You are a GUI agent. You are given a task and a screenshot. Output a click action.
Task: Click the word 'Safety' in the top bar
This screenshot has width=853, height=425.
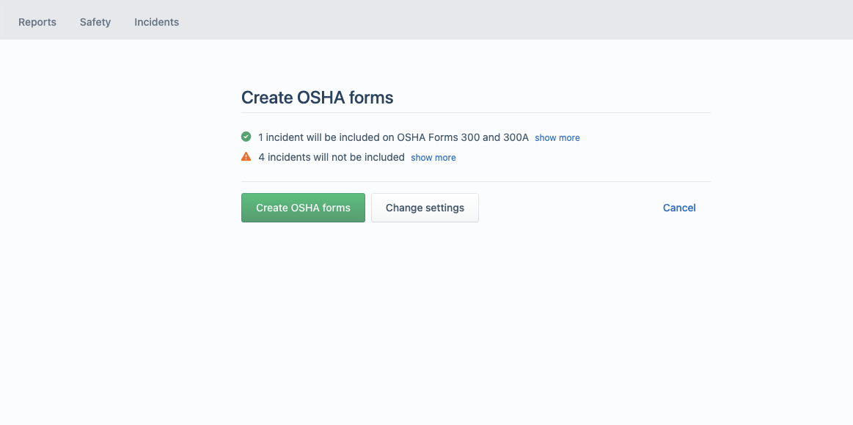point(95,22)
